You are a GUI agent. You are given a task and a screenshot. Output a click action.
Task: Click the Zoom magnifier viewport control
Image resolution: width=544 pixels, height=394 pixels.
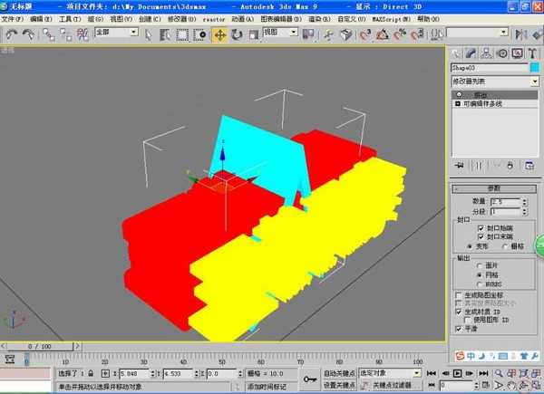499,373
